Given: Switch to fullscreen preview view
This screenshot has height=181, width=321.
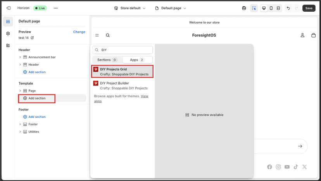Looking at the screenshot, I should point(278,8).
